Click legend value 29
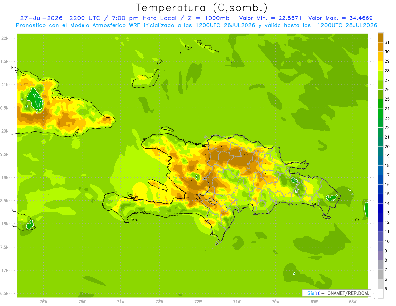The image size is (396, 306). (387, 61)
